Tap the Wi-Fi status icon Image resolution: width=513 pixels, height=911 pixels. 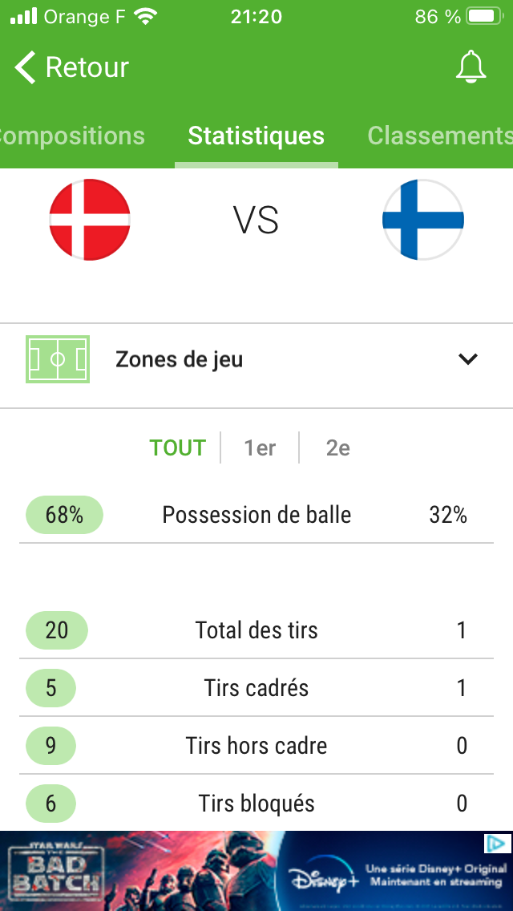point(145,16)
